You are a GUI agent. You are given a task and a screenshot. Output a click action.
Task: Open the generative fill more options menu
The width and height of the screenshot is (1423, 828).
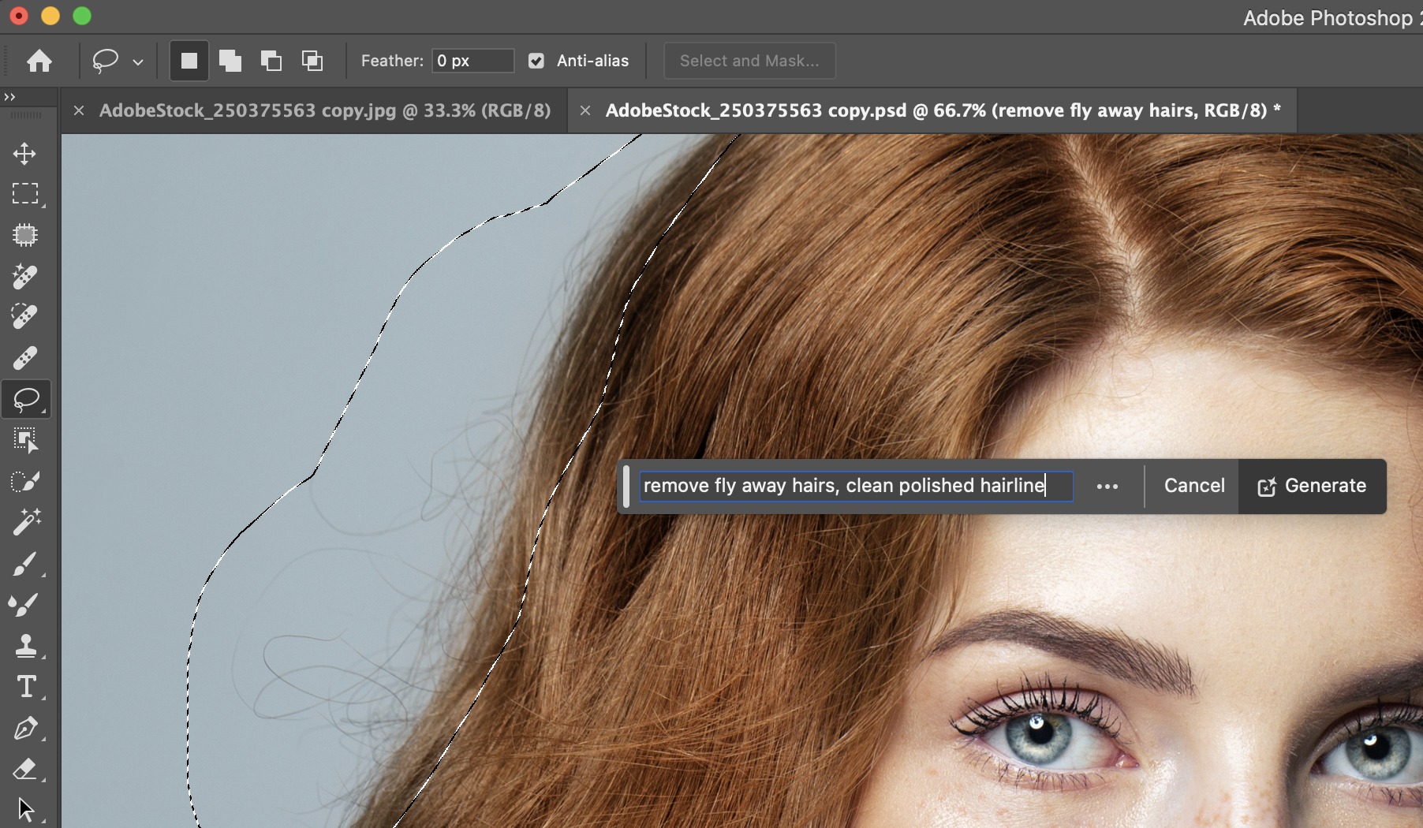pos(1107,487)
